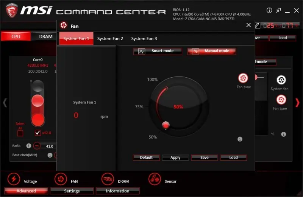Click the Load button in the background top bar
The height and width of the screenshot is (197, 303).
pos(283,38)
